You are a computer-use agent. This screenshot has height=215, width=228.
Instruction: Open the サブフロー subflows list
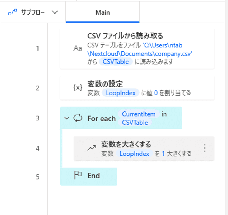33,12
